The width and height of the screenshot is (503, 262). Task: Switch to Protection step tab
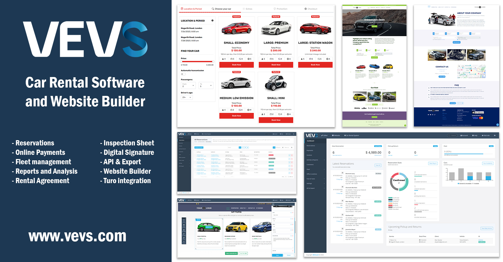coord(280,9)
